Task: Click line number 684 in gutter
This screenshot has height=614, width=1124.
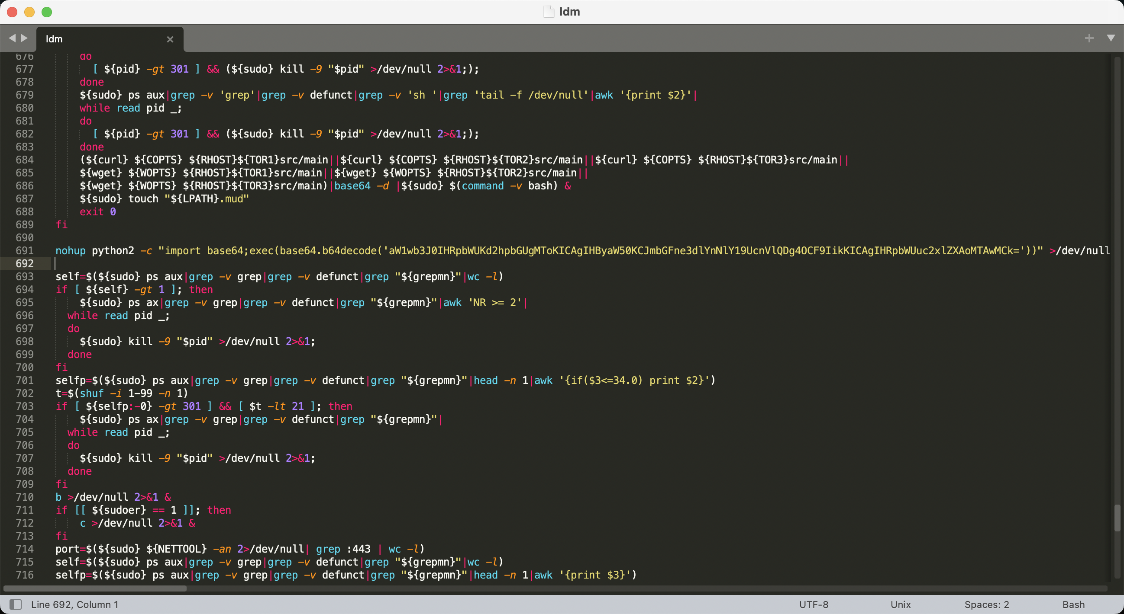Action: 24,160
